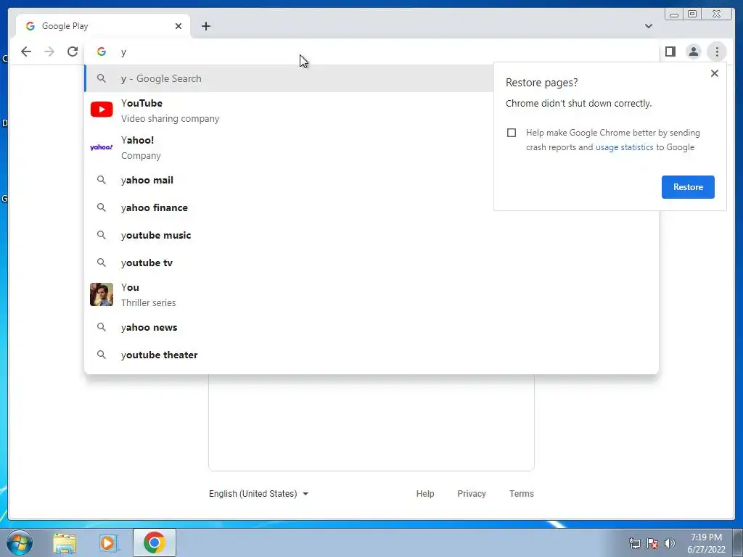
Task: Enable sending crash reports checkbox
Action: tap(512, 133)
